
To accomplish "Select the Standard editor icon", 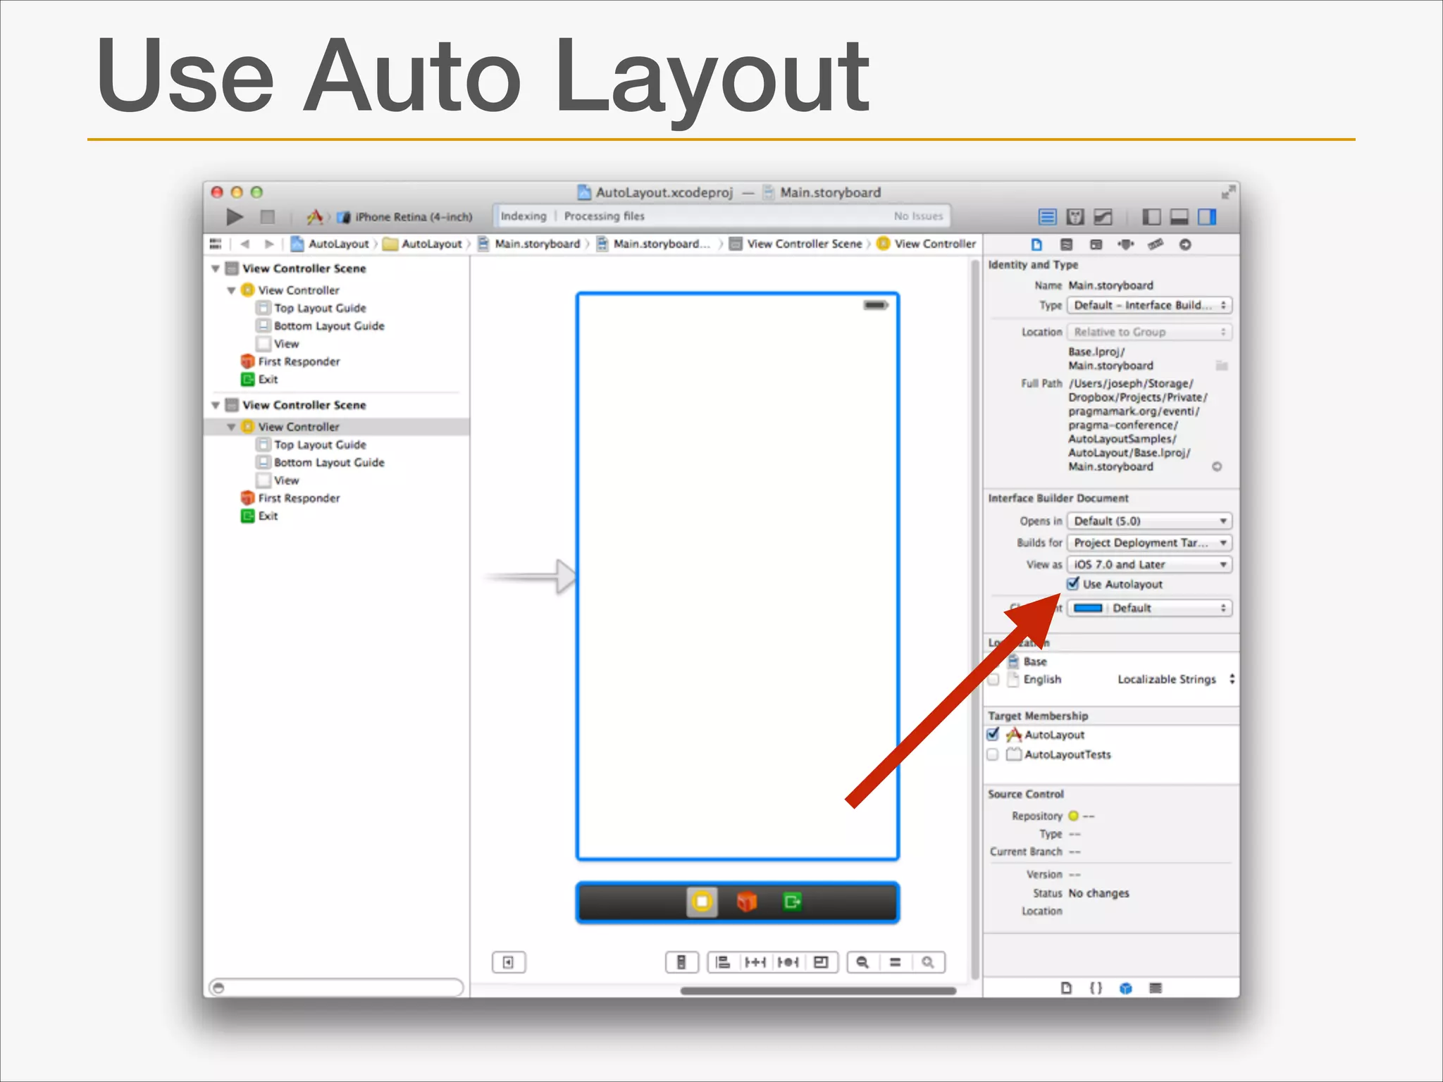I will pos(1048,216).
